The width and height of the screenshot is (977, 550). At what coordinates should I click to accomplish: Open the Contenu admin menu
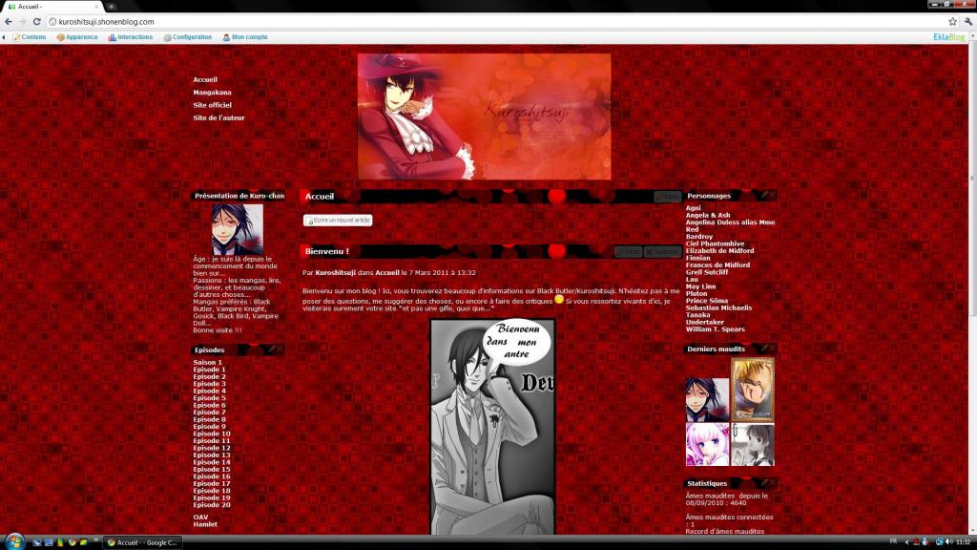pyautogui.click(x=30, y=37)
